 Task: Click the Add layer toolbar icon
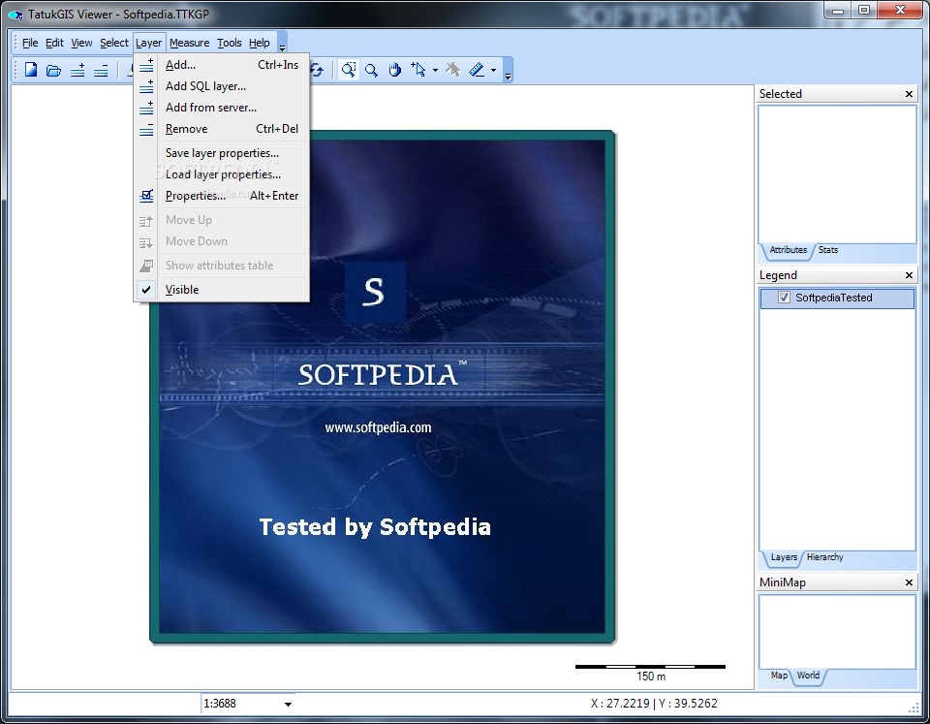coord(77,71)
